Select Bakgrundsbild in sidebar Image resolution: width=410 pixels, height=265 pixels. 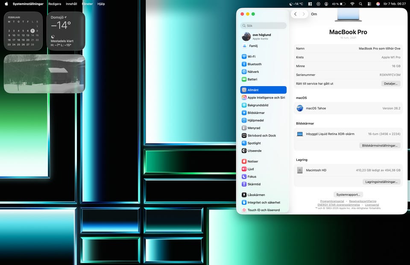click(258, 105)
